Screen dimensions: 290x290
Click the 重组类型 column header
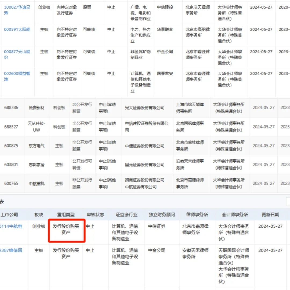(66, 215)
